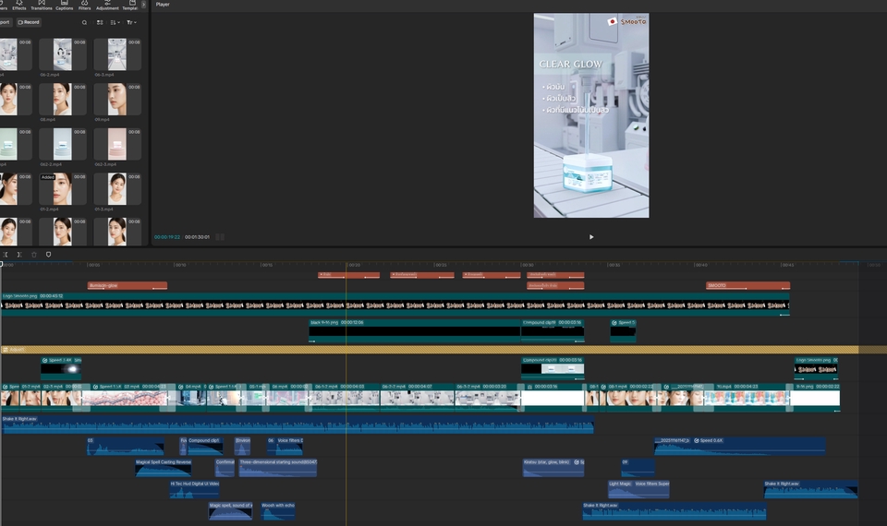887x526 pixels.
Task: Open the Effects panel
Action: click(18, 6)
